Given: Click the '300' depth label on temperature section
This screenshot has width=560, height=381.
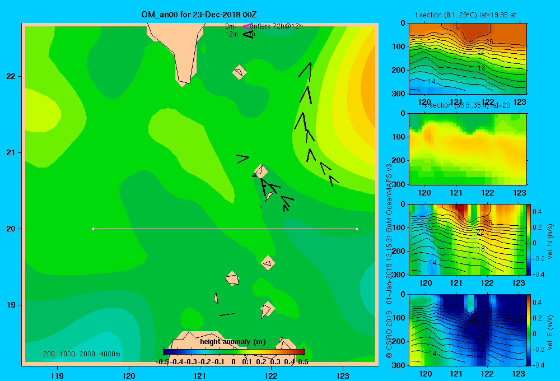Looking at the screenshot, I should [399, 94].
